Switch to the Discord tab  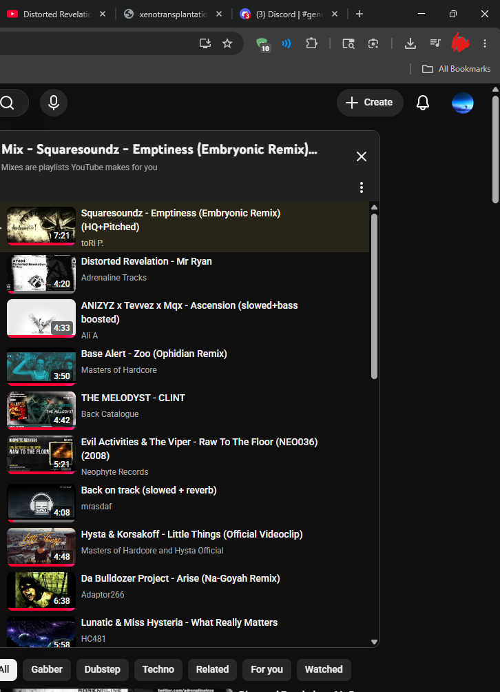289,14
